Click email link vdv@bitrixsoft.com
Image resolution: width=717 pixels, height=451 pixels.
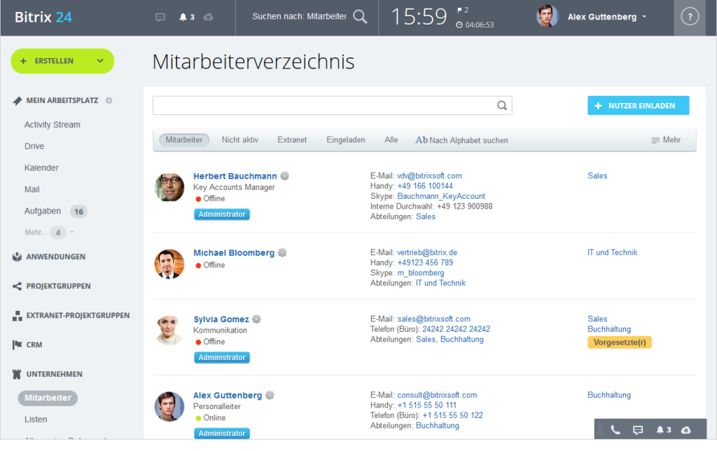point(429,176)
